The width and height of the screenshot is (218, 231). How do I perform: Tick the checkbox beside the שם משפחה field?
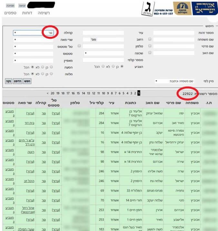click(x=150, y=39)
